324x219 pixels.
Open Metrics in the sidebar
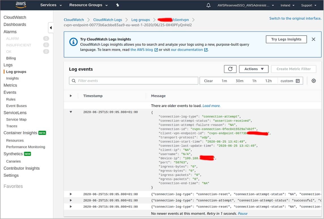(10, 85)
